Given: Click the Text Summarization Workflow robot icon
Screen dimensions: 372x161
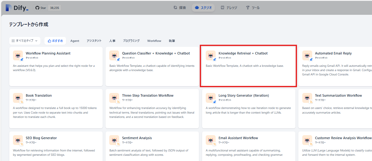Looking at the screenshot, I should tap(307, 98).
